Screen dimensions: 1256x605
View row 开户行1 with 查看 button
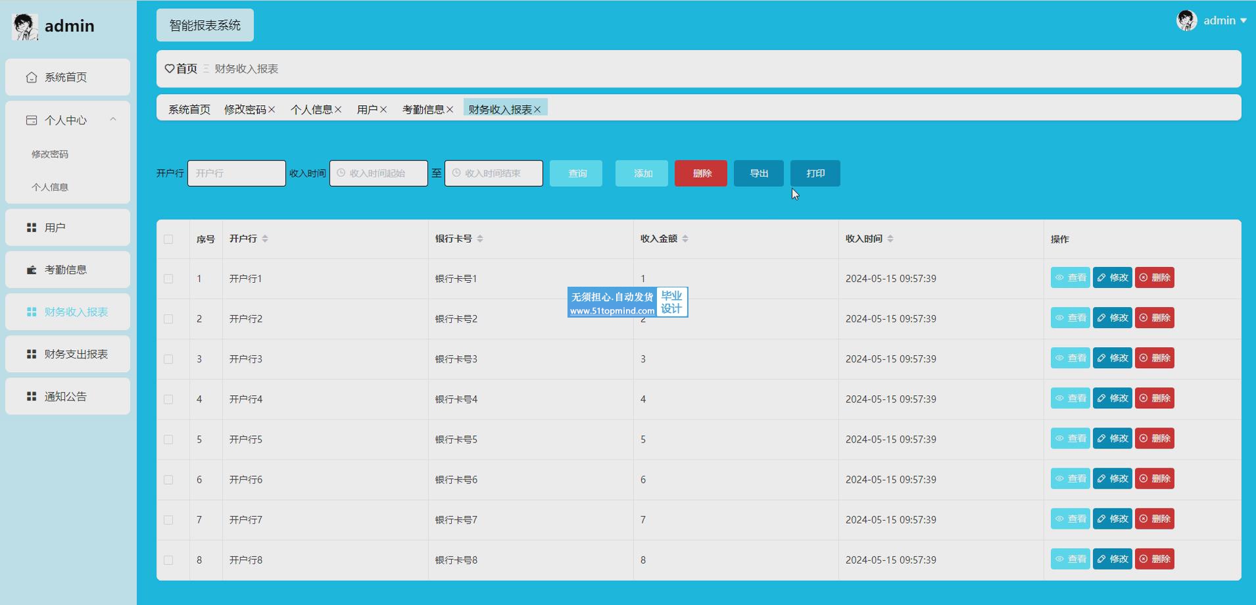(x=1071, y=278)
